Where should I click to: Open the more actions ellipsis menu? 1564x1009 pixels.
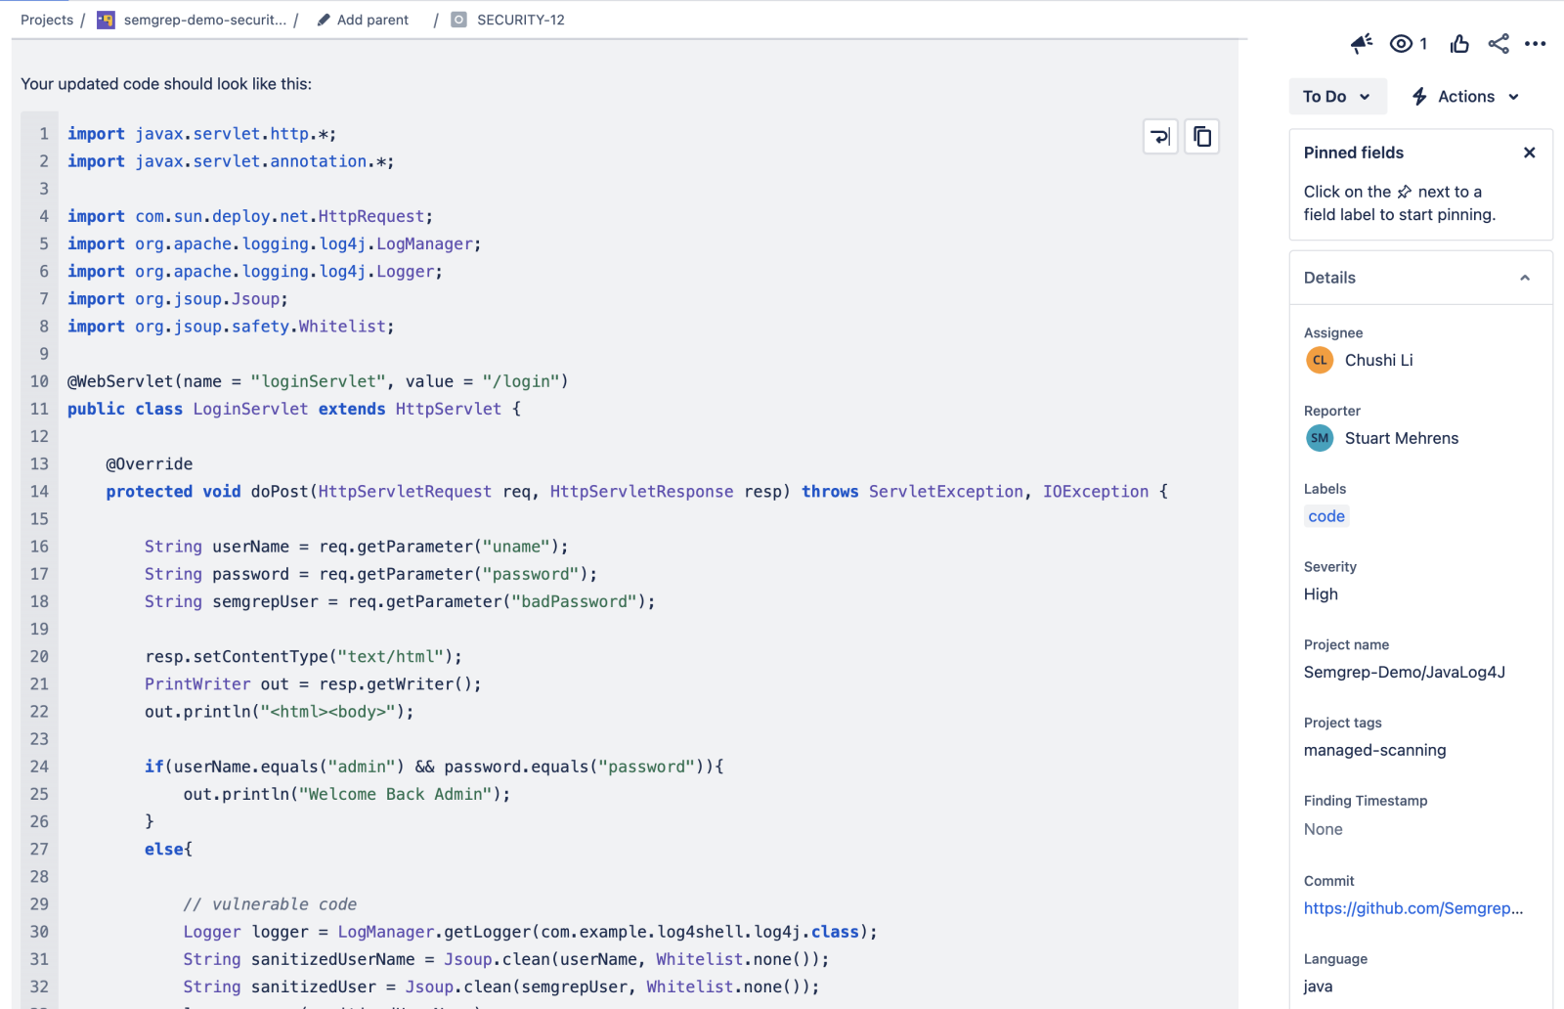[1536, 43]
